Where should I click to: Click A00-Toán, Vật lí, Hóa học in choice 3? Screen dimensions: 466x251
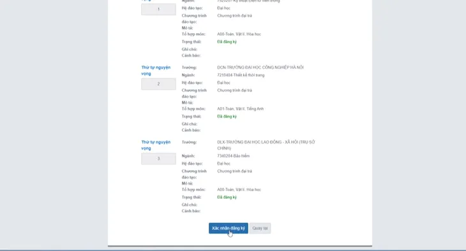239,190
